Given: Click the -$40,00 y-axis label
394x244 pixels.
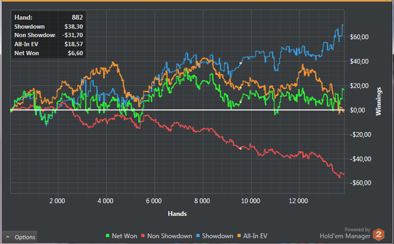Looking at the screenshot, I should [361, 159].
